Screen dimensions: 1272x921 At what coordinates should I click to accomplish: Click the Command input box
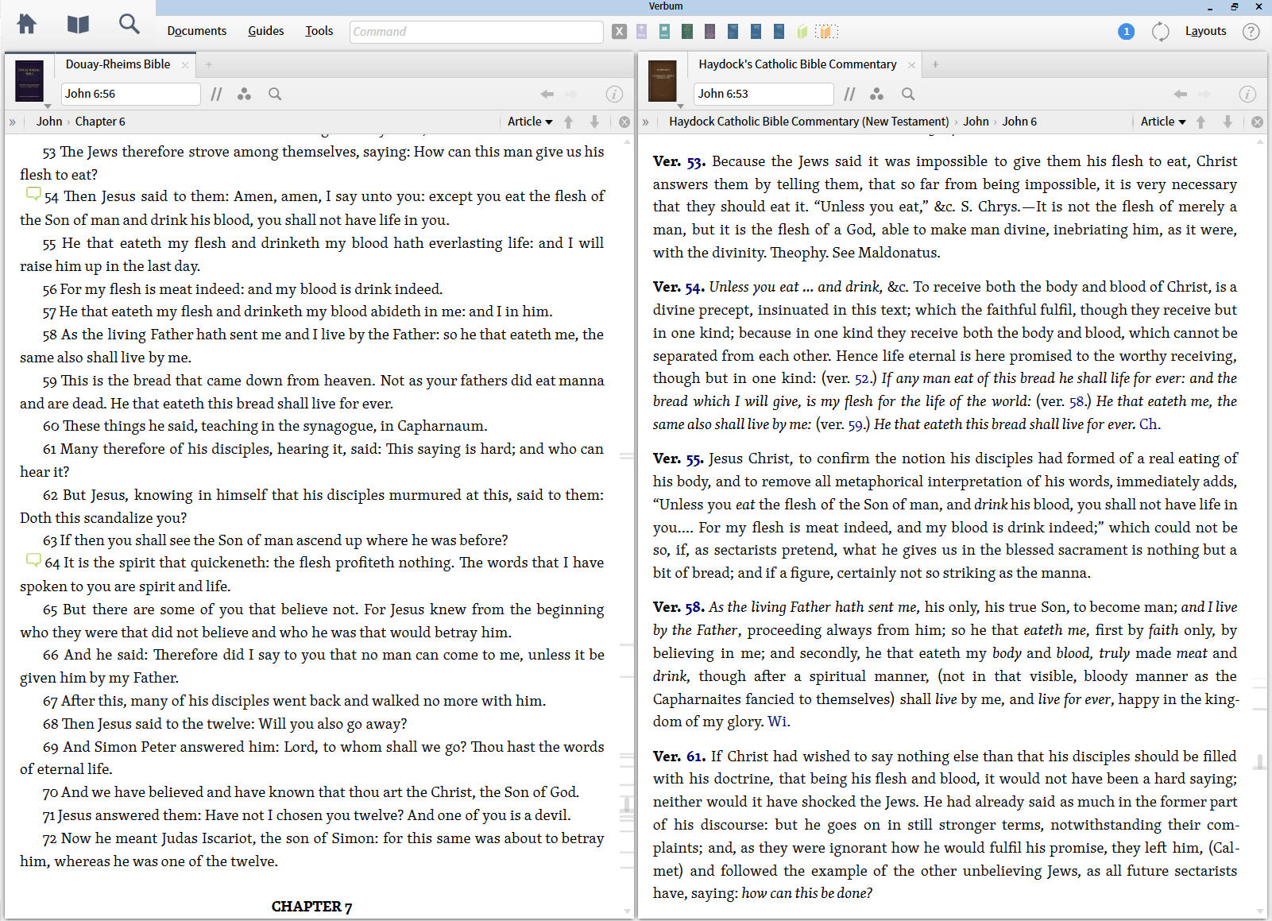[x=476, y=32]
